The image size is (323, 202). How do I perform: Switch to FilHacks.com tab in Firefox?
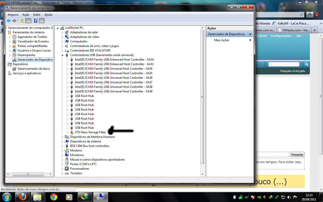point(293,30)
